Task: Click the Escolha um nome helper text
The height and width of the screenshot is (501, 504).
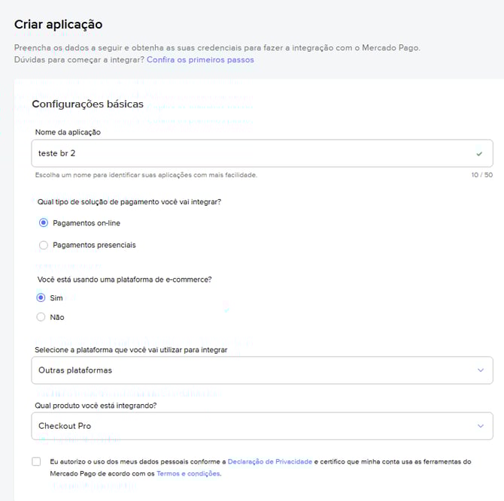Action: 147,175
